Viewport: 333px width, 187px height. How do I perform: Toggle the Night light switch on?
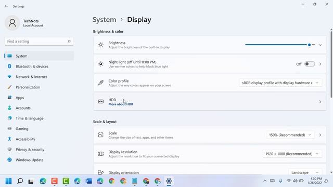coord(310,64)
